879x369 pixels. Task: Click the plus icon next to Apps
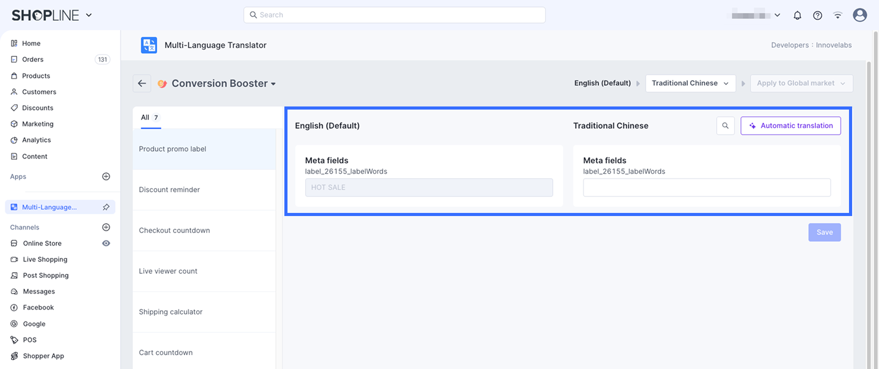click(x=106, y=177)
